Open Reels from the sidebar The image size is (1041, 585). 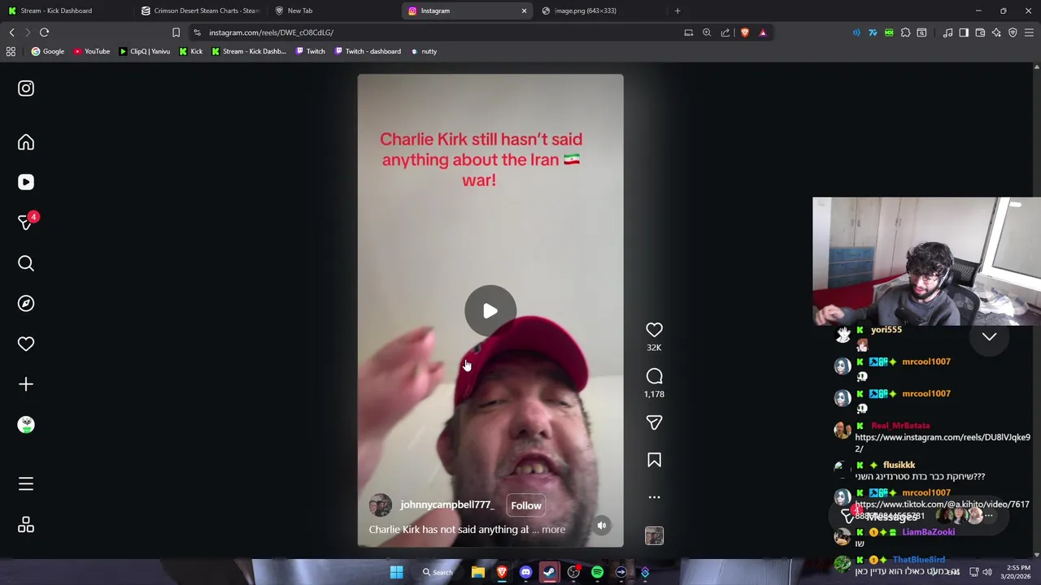[x=26, y=182]
